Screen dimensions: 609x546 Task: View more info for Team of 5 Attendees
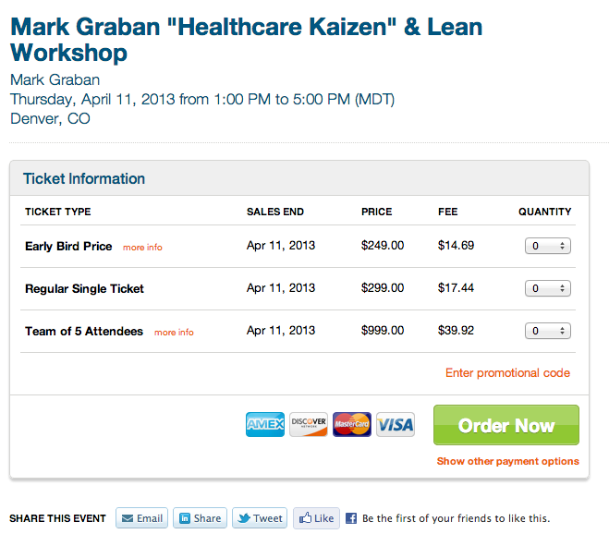(x=174, y=333)
